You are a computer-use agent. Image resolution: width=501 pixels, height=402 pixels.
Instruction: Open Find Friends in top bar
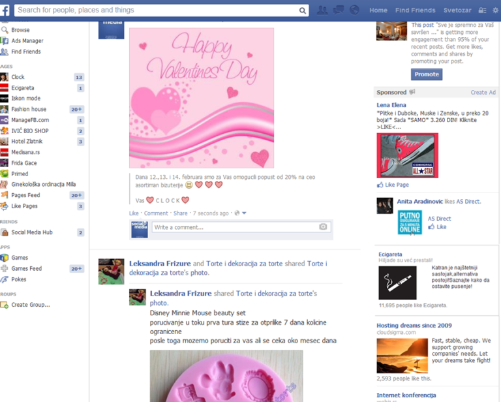[415, 10]
